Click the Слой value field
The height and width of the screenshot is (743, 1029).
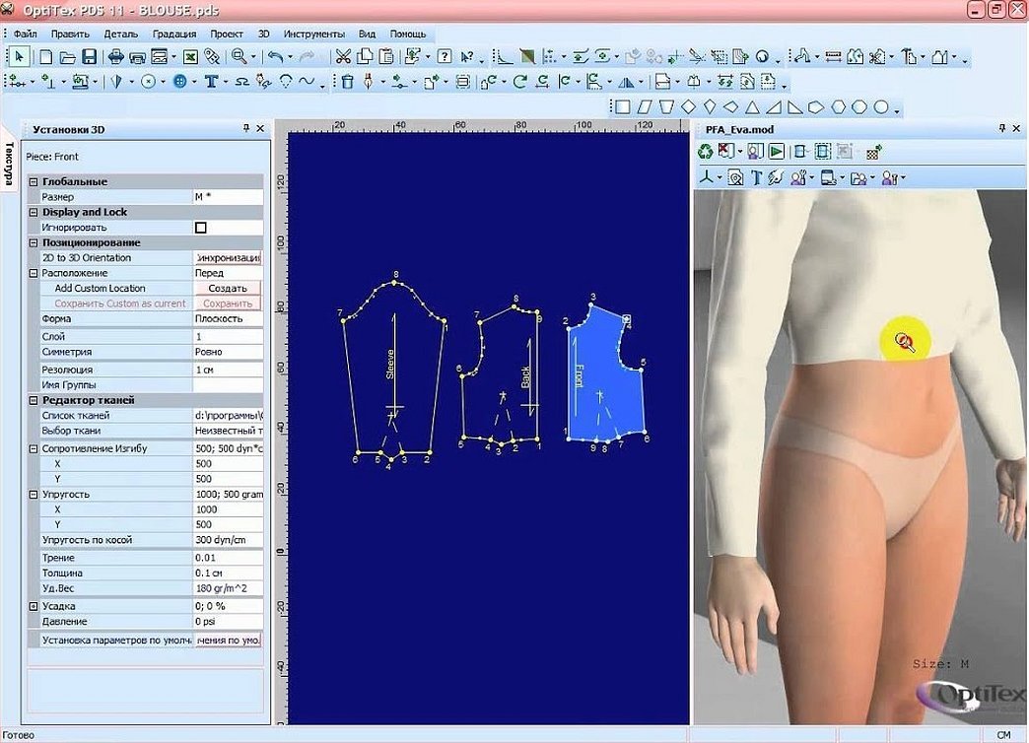click(228, 337)
